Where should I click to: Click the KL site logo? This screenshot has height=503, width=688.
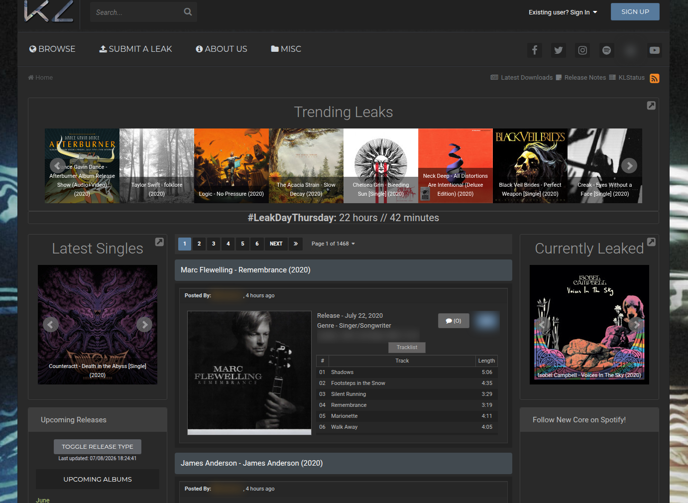click(49, 11)
